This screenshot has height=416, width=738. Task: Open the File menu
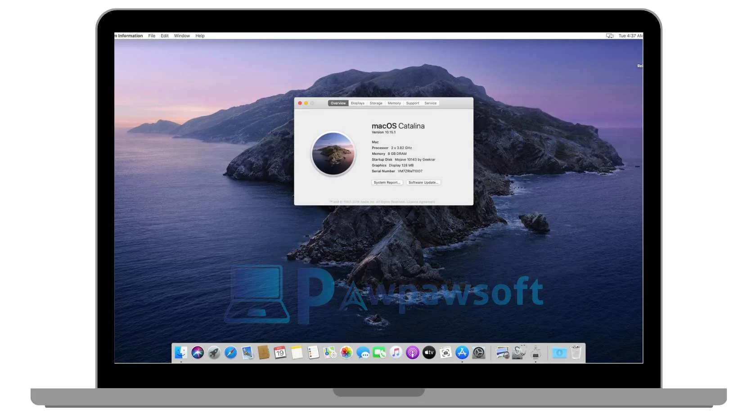(152, 36)
